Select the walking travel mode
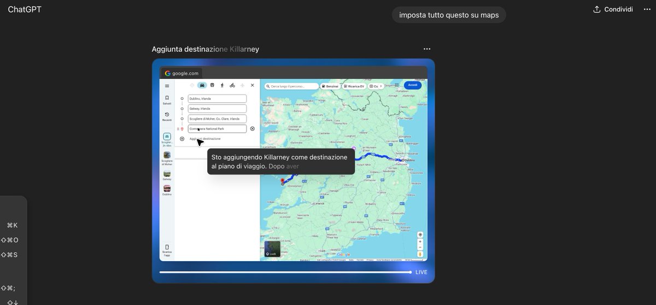Screen dimensions: 656x305 [x=222, y=85]
